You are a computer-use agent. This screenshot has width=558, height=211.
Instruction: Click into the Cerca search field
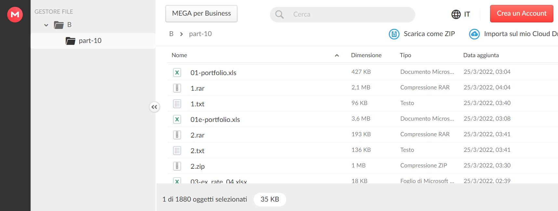348,14
